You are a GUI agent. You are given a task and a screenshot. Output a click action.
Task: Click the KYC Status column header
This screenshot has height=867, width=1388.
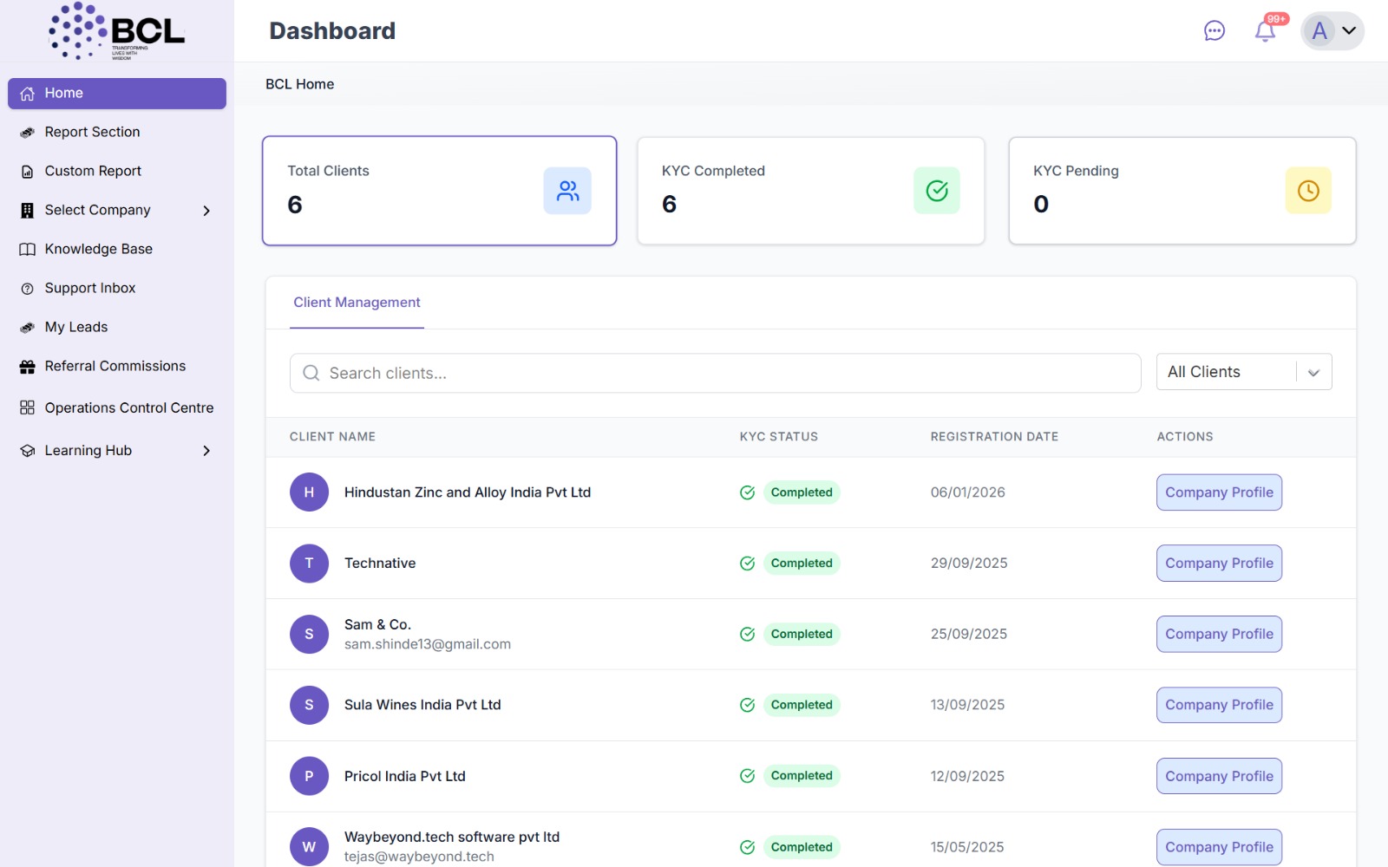[x=779, y=437]
